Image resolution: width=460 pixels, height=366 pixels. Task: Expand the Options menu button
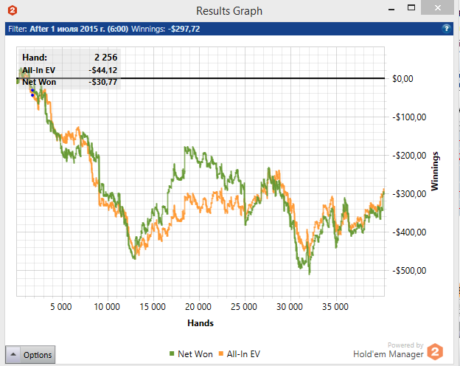pyautogui.click(x=30, y=354)
